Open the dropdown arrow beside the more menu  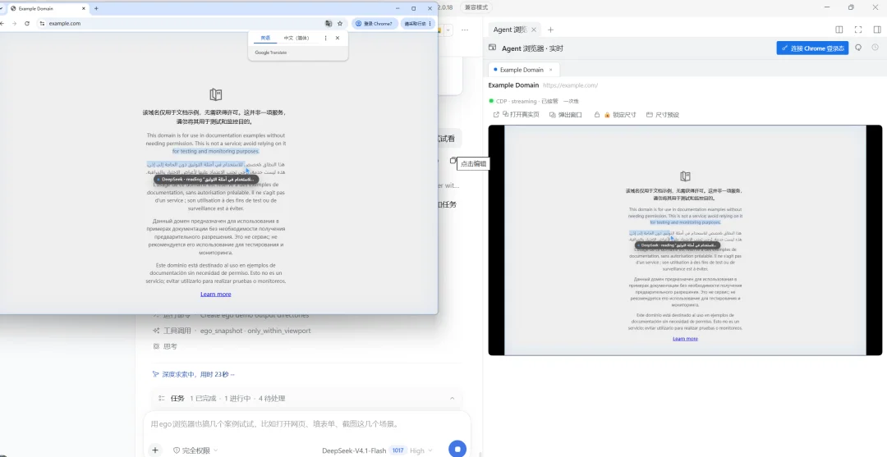pos(448,30)
